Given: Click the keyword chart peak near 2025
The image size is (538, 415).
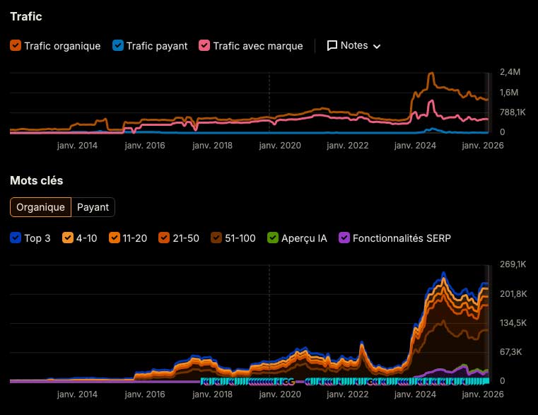Looking at the screenshot, I should [x=444, y=274].
